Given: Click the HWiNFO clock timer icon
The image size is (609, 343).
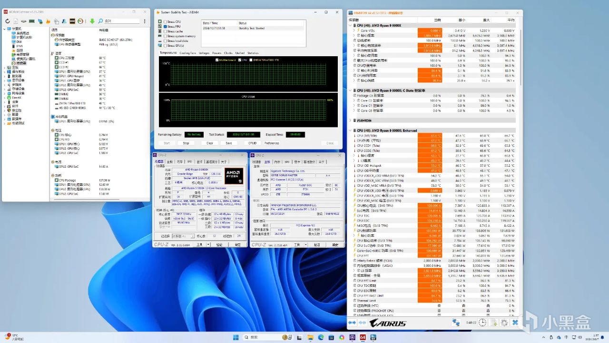Looking at the screenshot, I should pos(482,323).
